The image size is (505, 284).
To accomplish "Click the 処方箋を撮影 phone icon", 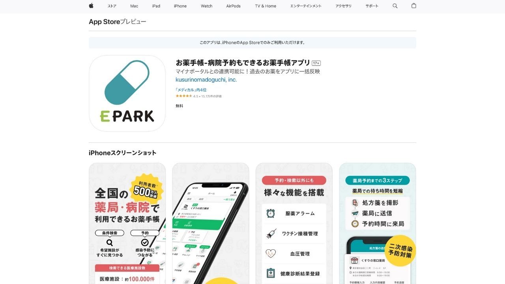I will (355, 203).
